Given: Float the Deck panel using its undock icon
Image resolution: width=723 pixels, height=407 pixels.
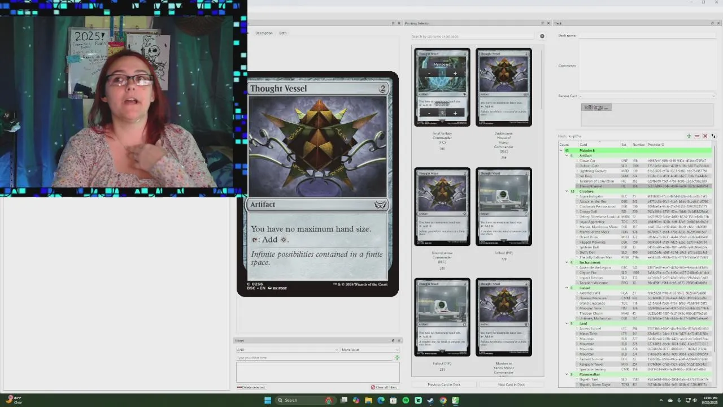Looking at the screenshot, I should click(712, 23).
